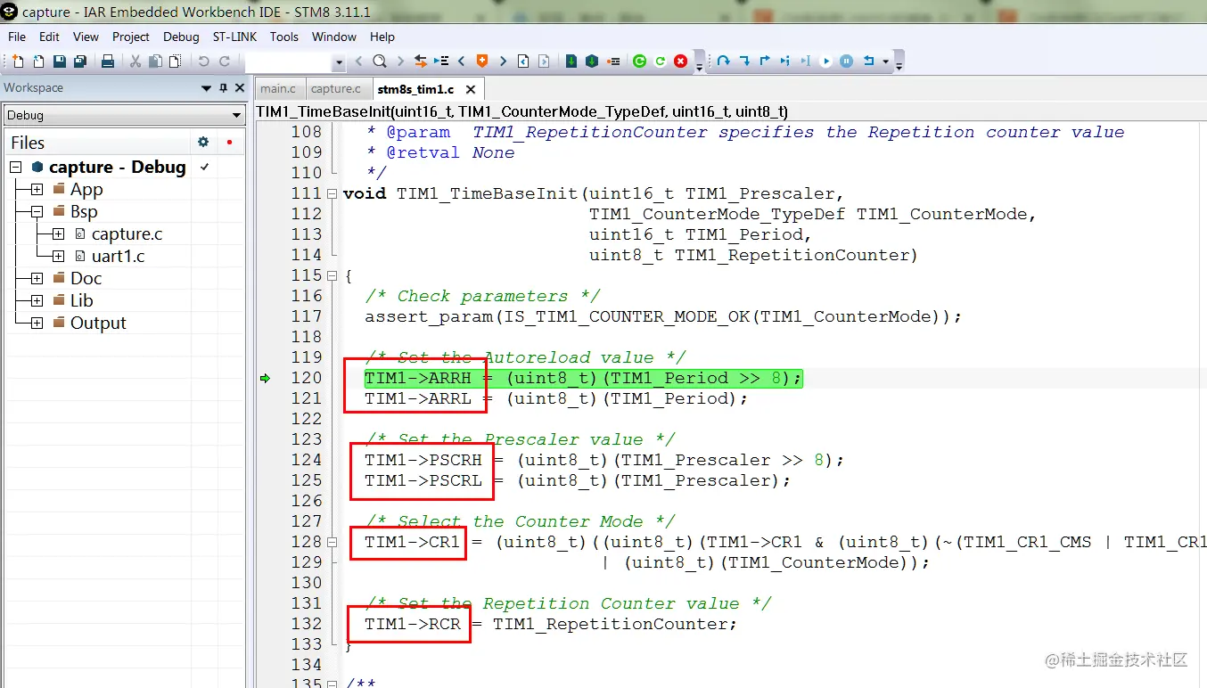Screen dimensions: 1207x688
Task: Click the Step Out debug icon
Action: (x=765, y=61)
